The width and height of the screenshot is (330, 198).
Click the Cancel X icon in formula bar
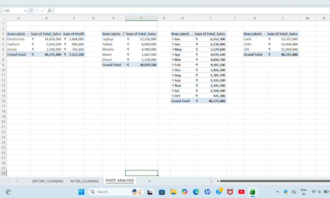pos(37,11)
